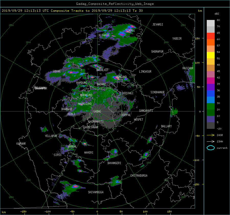Click the BADAMI city label
The height and width of the screenshot is (215, 230).
point(101,84)
